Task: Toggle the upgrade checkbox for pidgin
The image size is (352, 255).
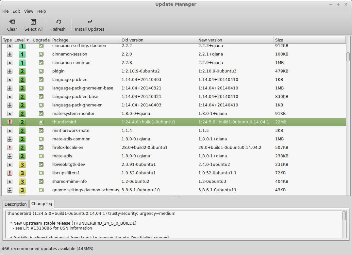Action: 41,71
